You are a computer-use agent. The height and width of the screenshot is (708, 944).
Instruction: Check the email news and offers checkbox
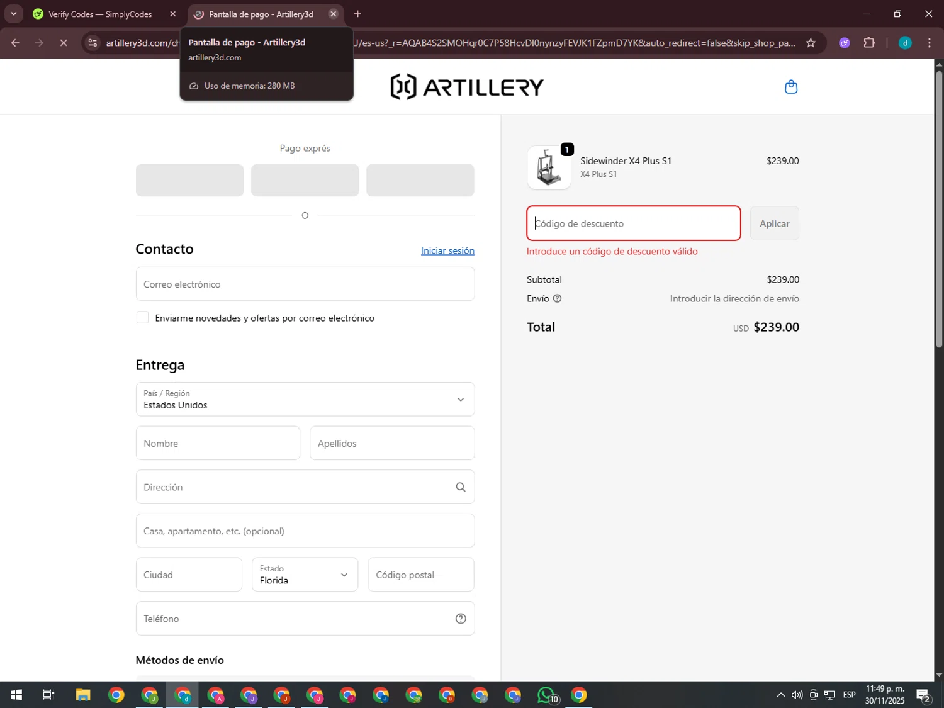(143, 318)
